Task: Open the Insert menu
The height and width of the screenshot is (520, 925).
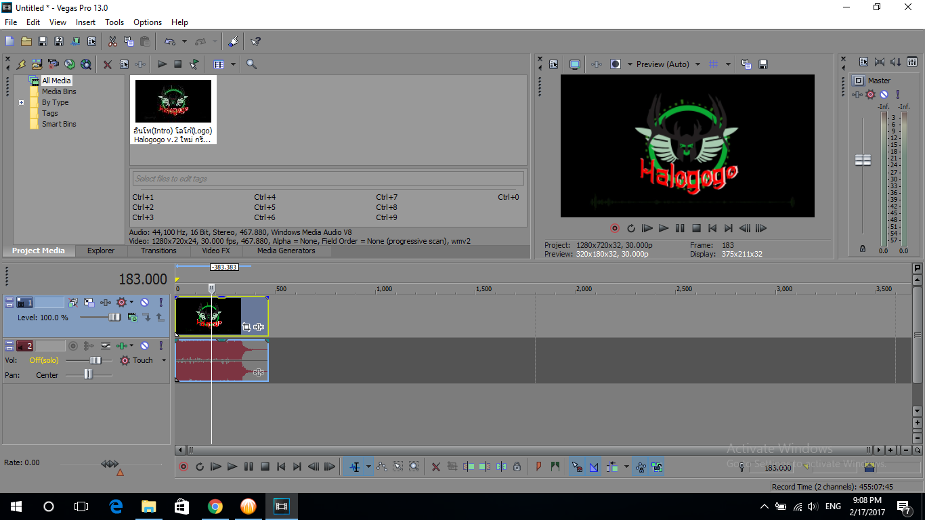Action: point(85,22)
